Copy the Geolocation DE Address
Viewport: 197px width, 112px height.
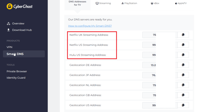pos(183,65)
